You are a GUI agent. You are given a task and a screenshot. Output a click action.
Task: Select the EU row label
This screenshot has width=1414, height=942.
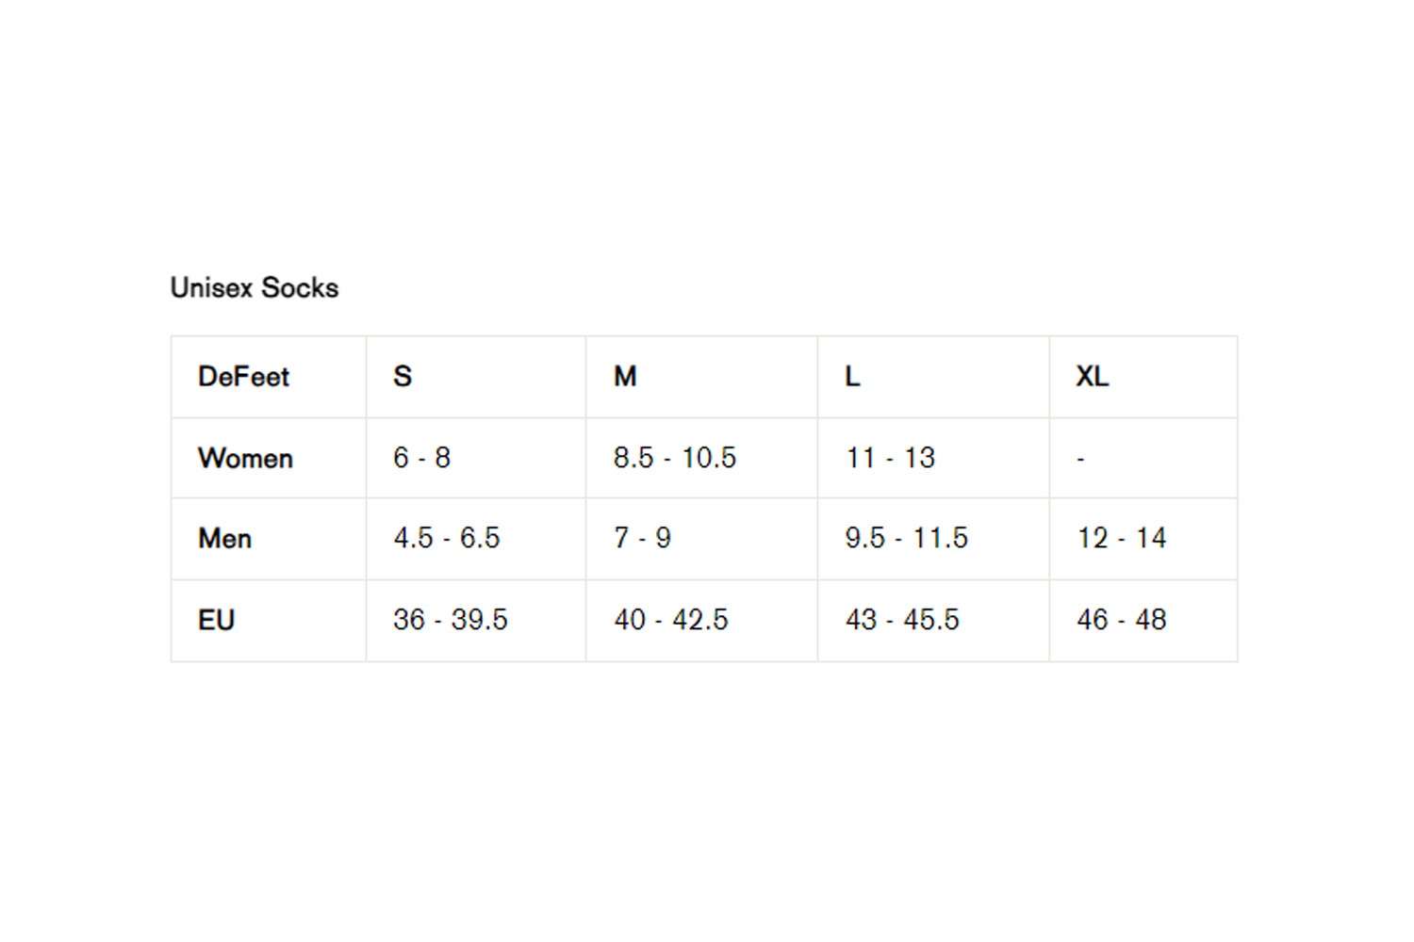tap(216, 620)
